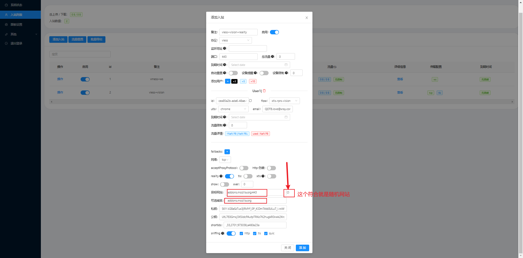
Task: Click help icon next to 监听地址
Action: click(224, 48)
